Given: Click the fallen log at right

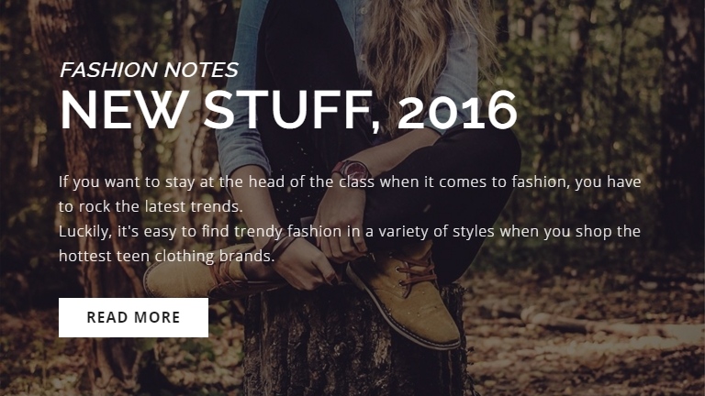Looking at the screenshot, I should 607,324.
